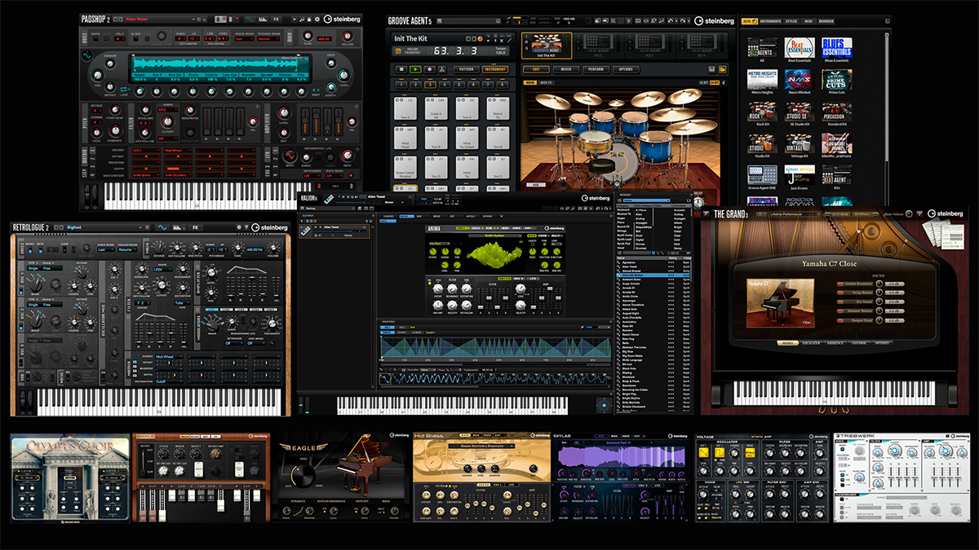Viewport: 979px width, 550px height.
Task: Click the Options button in HALion's editor toolbar
Action: [x=487, y=216]
